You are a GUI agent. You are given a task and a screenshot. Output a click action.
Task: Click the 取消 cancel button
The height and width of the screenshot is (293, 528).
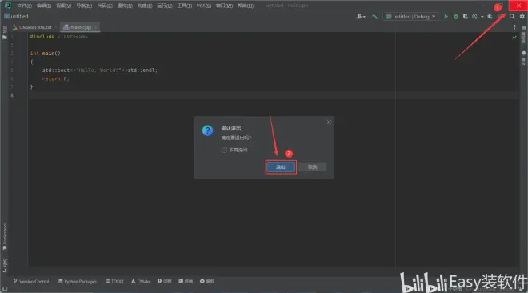pyautogui.click(x=313, y=167)
